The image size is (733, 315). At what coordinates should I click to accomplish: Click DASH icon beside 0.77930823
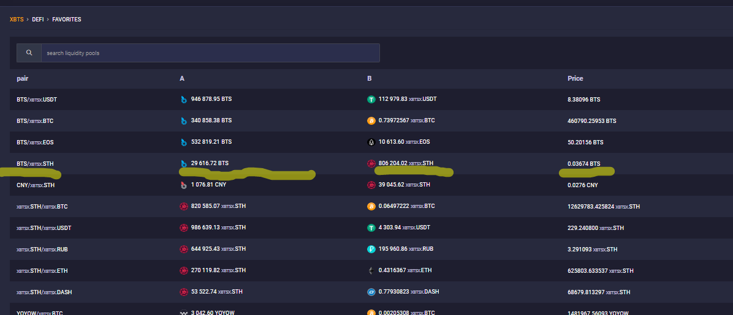click(x=371, y=292)
